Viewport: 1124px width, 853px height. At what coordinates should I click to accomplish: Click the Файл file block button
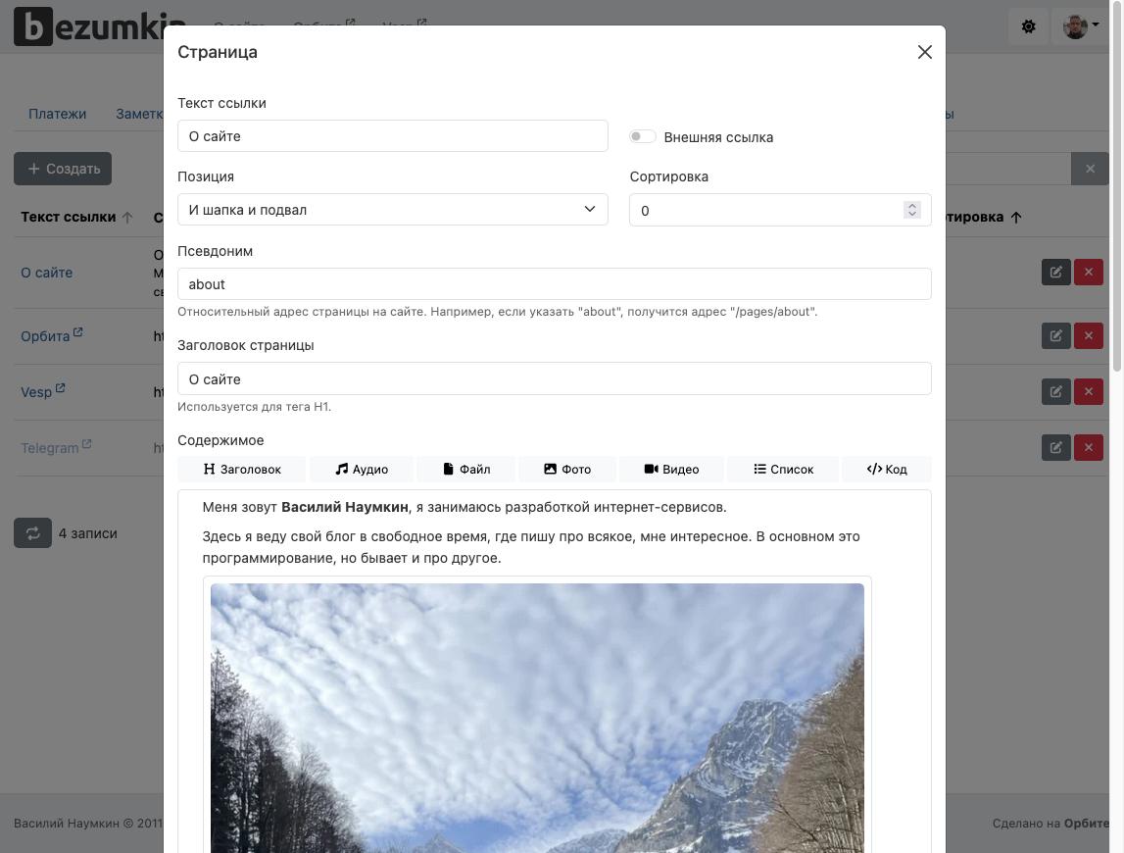coord(466,470)
